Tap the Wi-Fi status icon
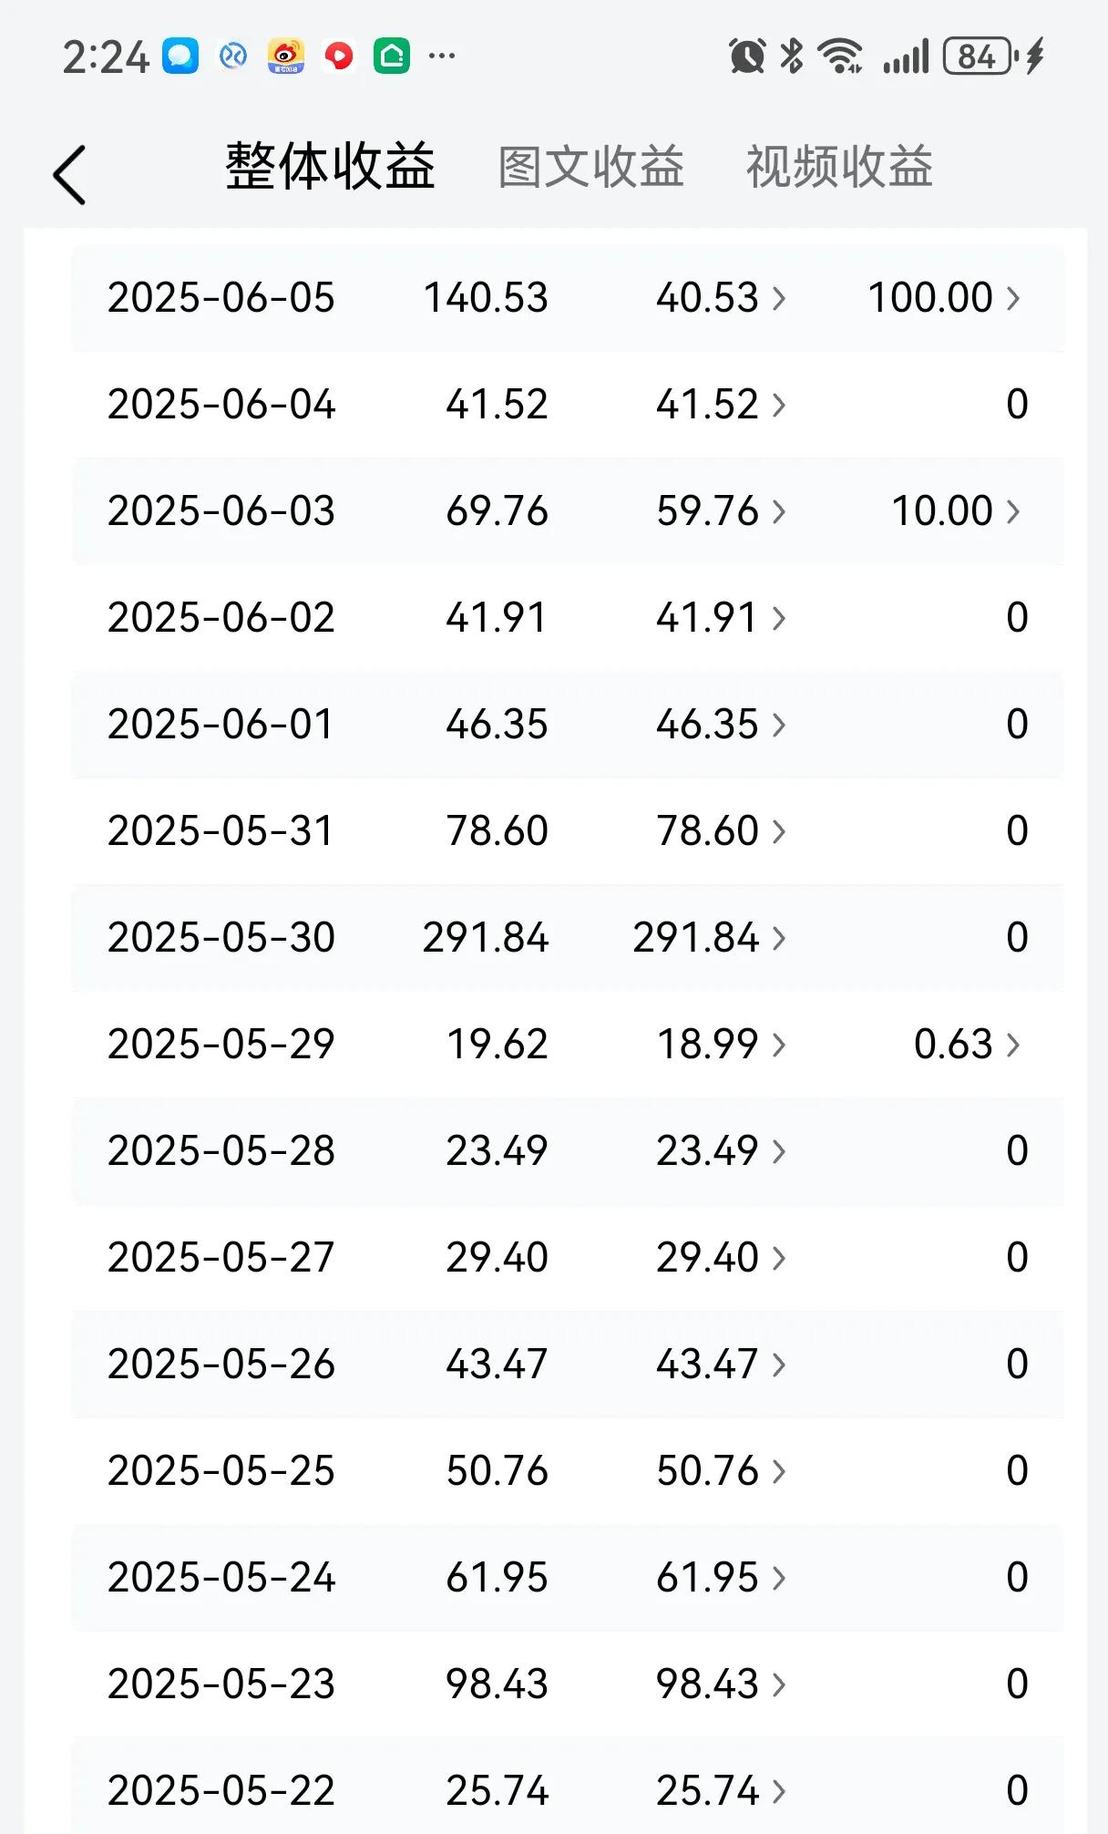Image resolution: width=1108 pixels, height=1834 pixels. pos(840,57)
